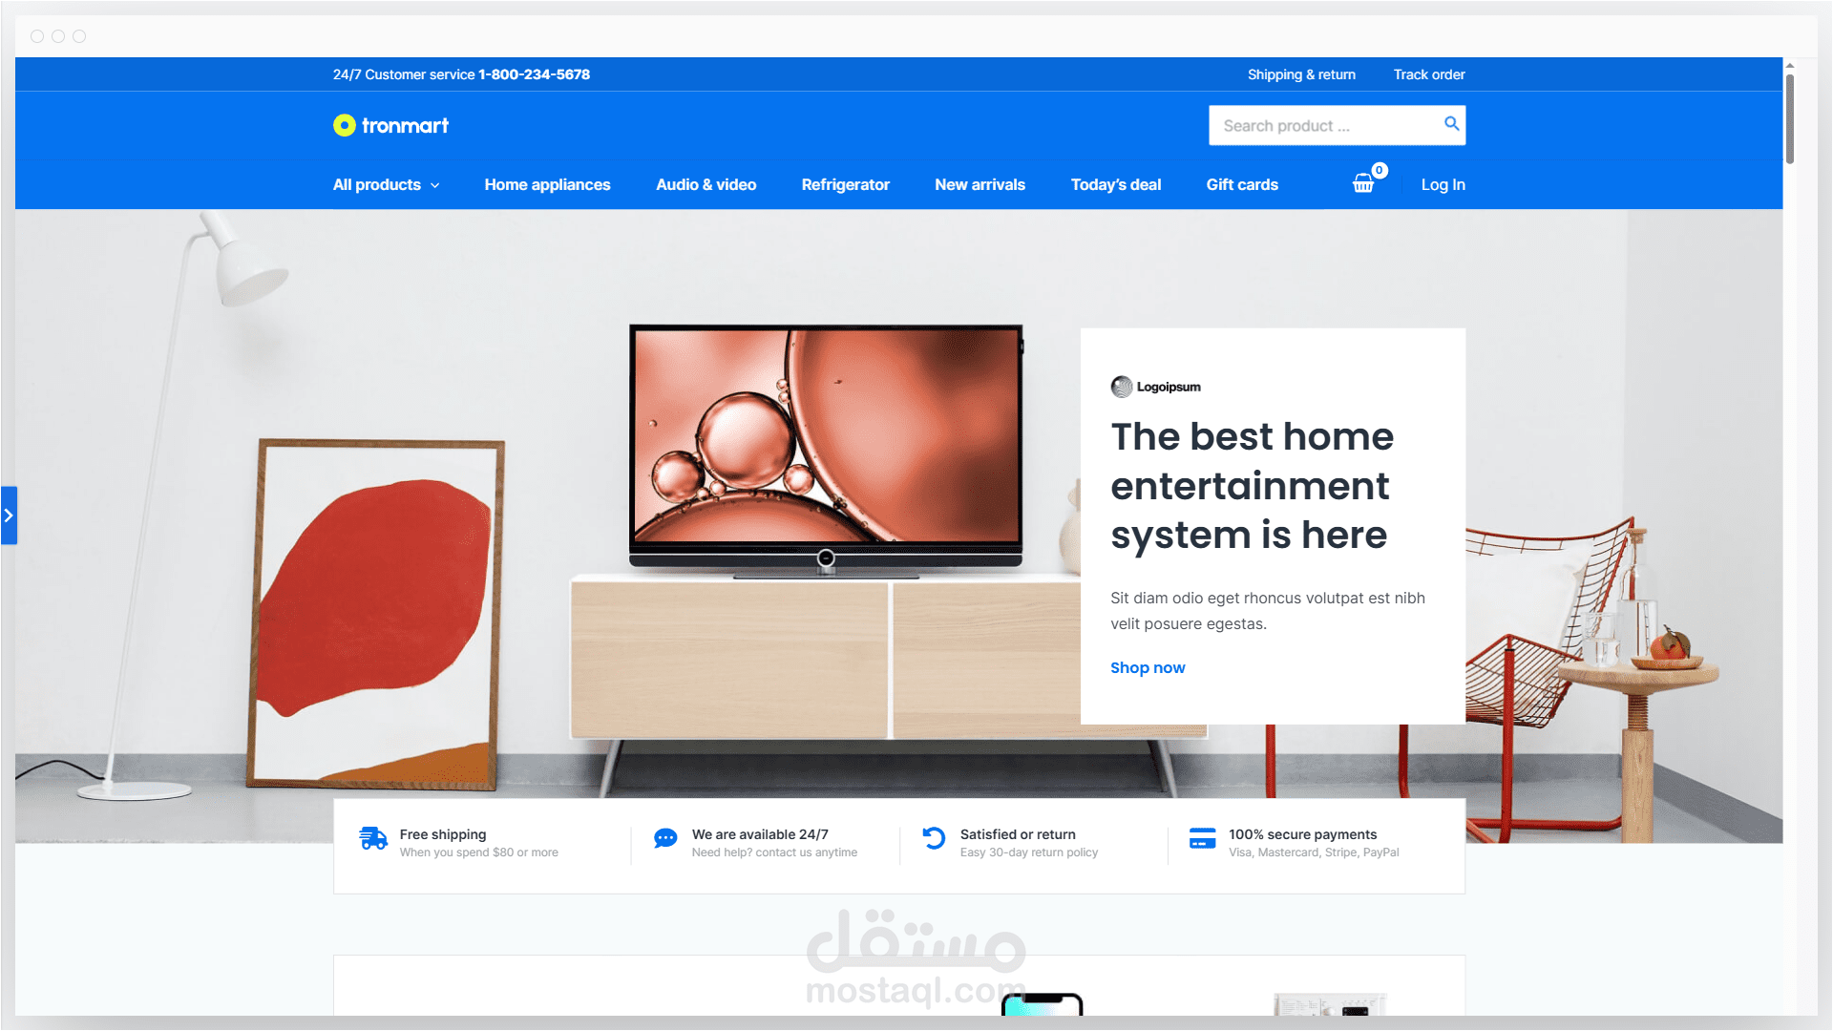The height and width of the screenshot is (1031, 1833).
Task: Open Audio & video menu item
Action: pos(706,185)
